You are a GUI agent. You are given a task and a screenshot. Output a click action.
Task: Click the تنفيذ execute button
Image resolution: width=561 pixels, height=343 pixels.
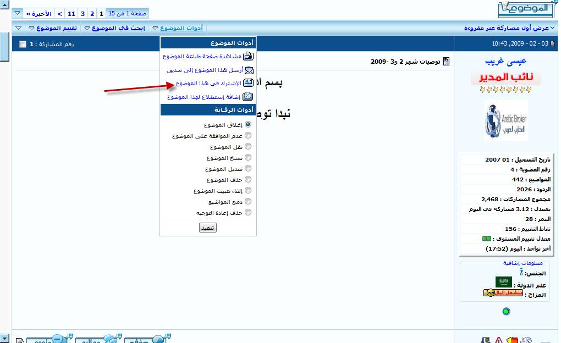pyautogui.click(x=208, y=228)
